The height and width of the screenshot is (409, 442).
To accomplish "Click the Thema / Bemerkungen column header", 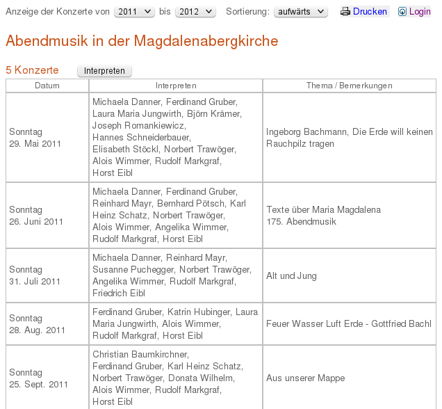I will point(350,86).
